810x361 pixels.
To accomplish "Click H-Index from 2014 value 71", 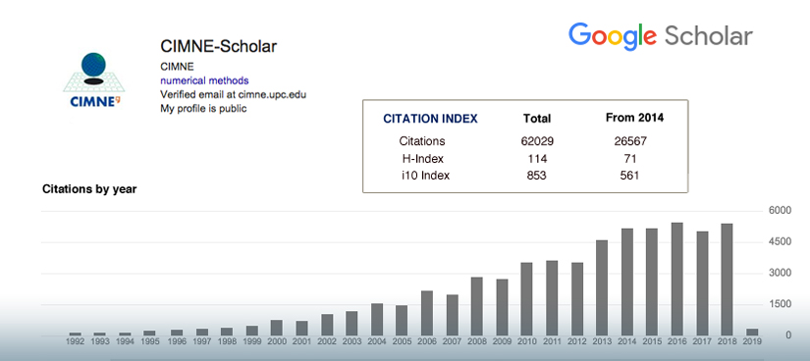I will tap(630, 158).
